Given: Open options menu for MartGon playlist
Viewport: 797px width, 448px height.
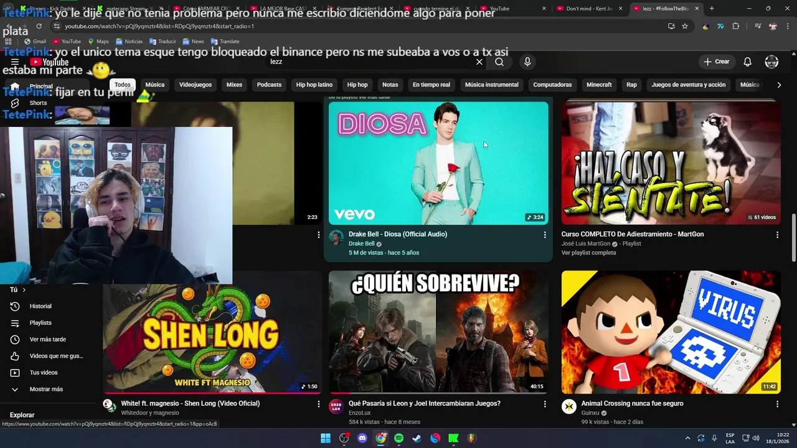Looking at the screenshot, I should [x=777, y=235].
